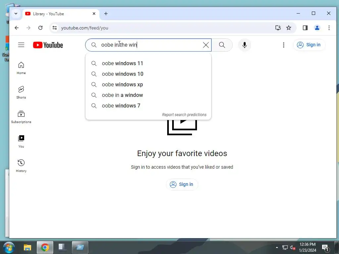Open the Action Center notifications icon
Screen dimensions: 339x254
(x=326, y=248)
